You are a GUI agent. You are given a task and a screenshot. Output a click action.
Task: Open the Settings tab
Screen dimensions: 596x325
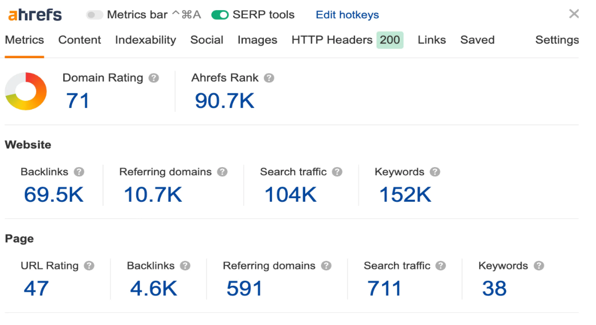(557, 40)
